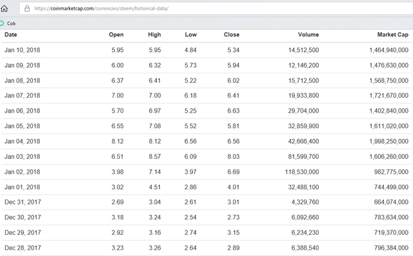The width and height of the screenshot is (413, 256).
Task: Select the date Dec 28, 2017
Action: pyautogui.click(x=23, y=248)
